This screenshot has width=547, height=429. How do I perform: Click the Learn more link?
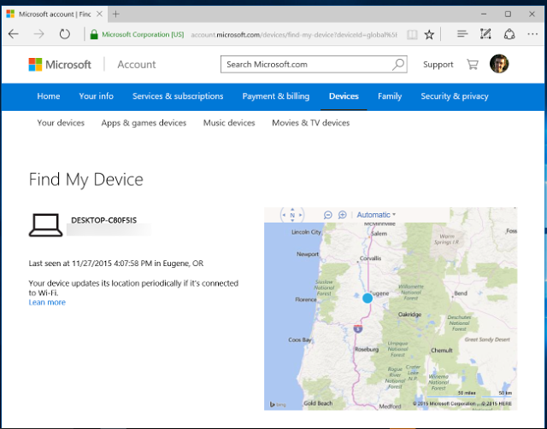click(x=47, y=302)
